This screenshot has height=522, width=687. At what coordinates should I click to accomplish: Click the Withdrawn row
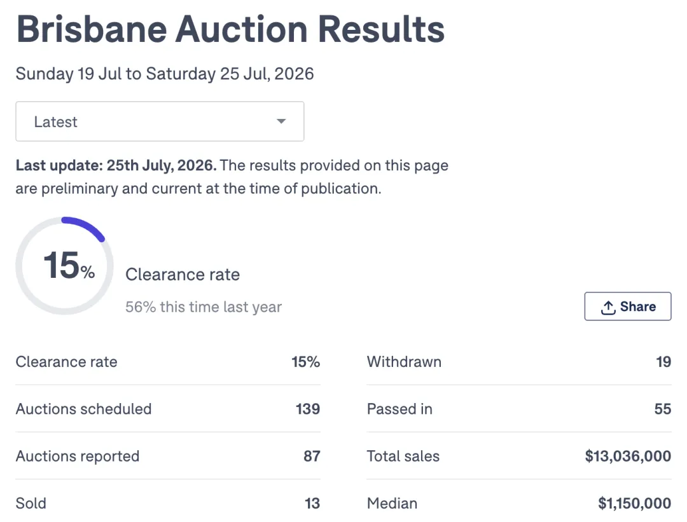519,362
